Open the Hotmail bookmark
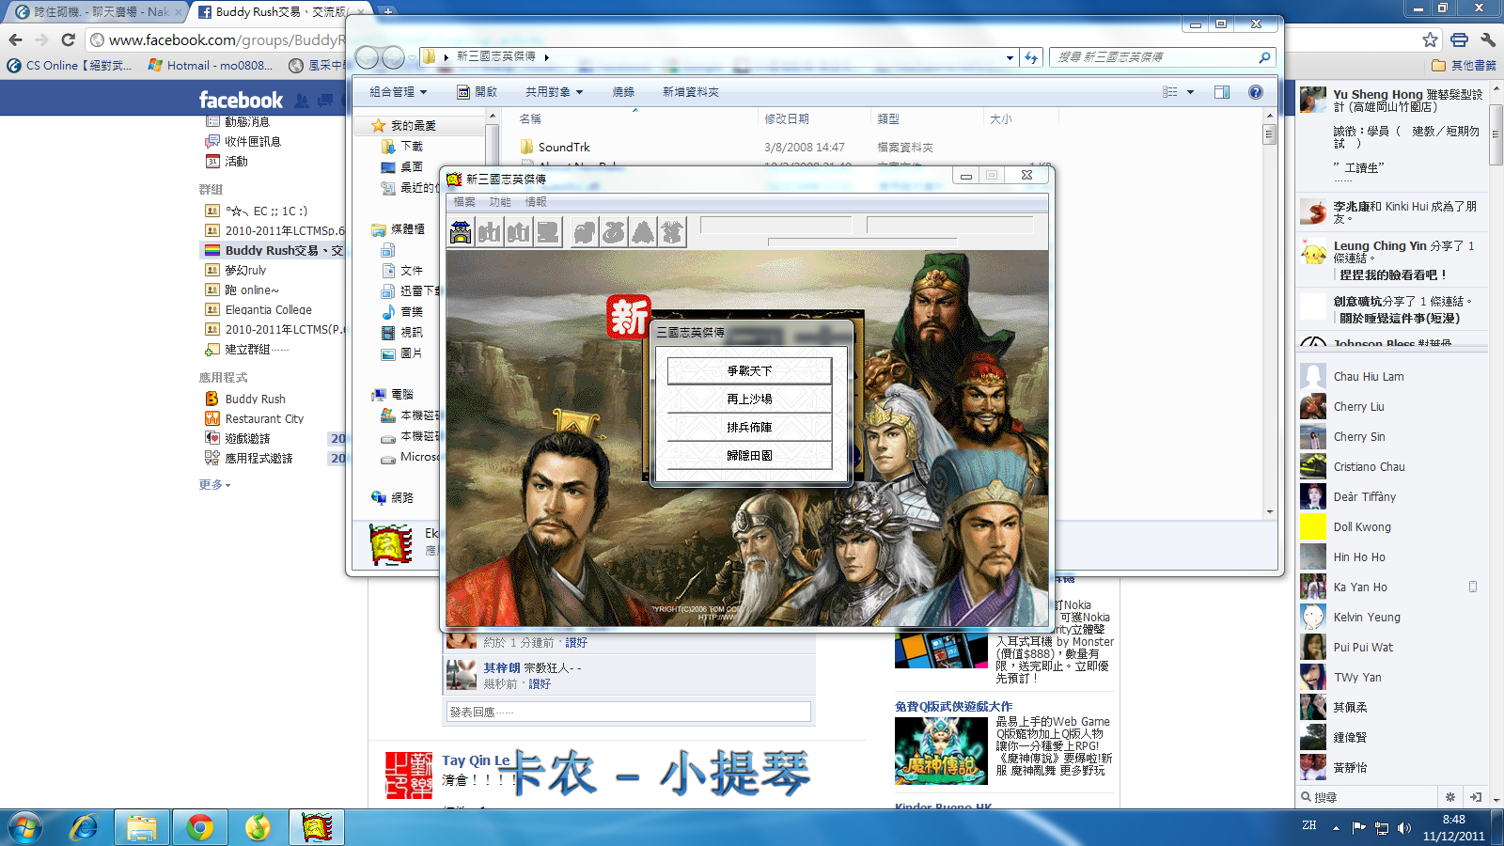 211,66
